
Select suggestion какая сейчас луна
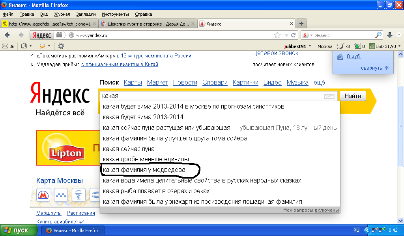point(219,149)
